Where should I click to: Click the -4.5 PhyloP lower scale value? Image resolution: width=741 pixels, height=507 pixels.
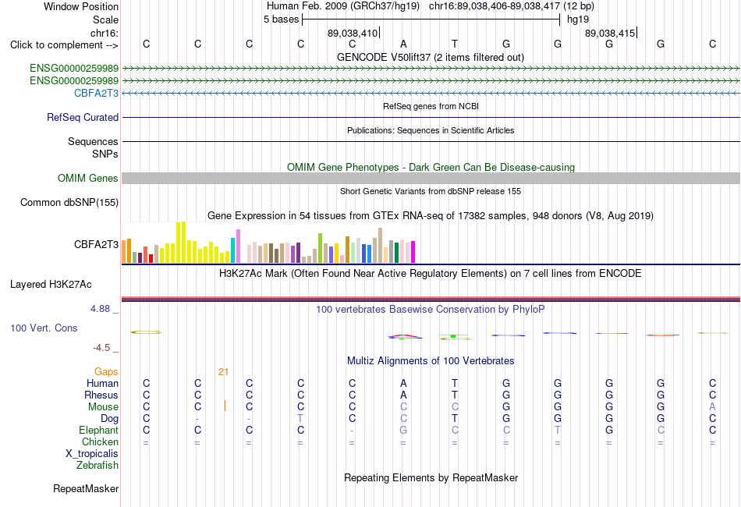(x=101, y=348)
